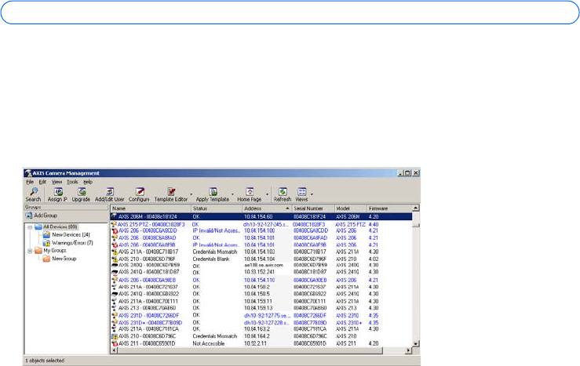Click the Refresh toolbar icon
This screenshot has width=580, height=366.
click(282, 193)
